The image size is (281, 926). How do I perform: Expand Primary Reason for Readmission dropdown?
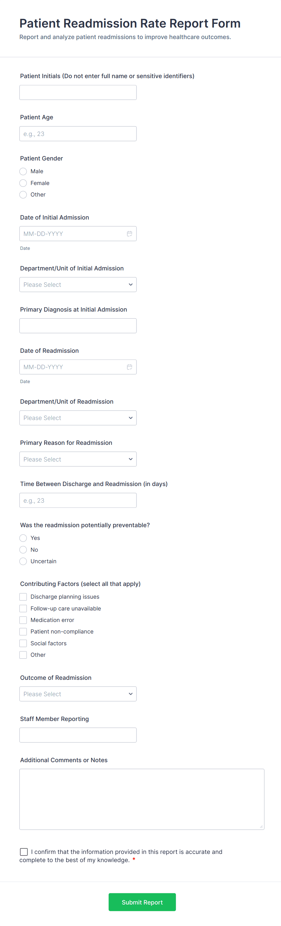[x=78, y=459]
